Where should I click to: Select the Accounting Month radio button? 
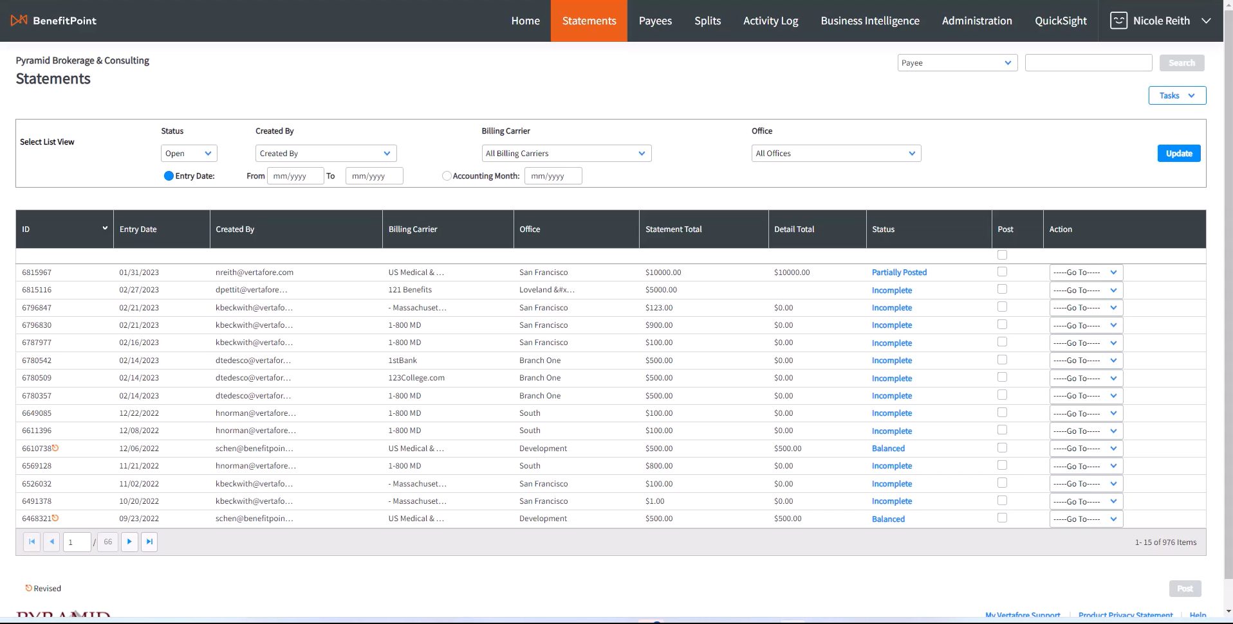pyautogui.click(x=447, y=176)
